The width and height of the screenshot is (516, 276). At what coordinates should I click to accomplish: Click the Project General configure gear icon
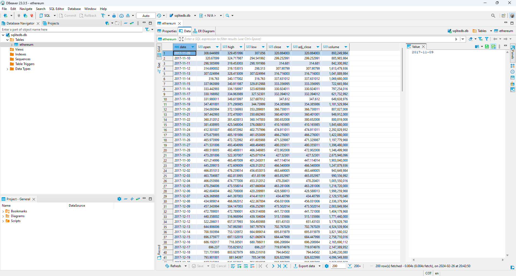pos(119,199)
